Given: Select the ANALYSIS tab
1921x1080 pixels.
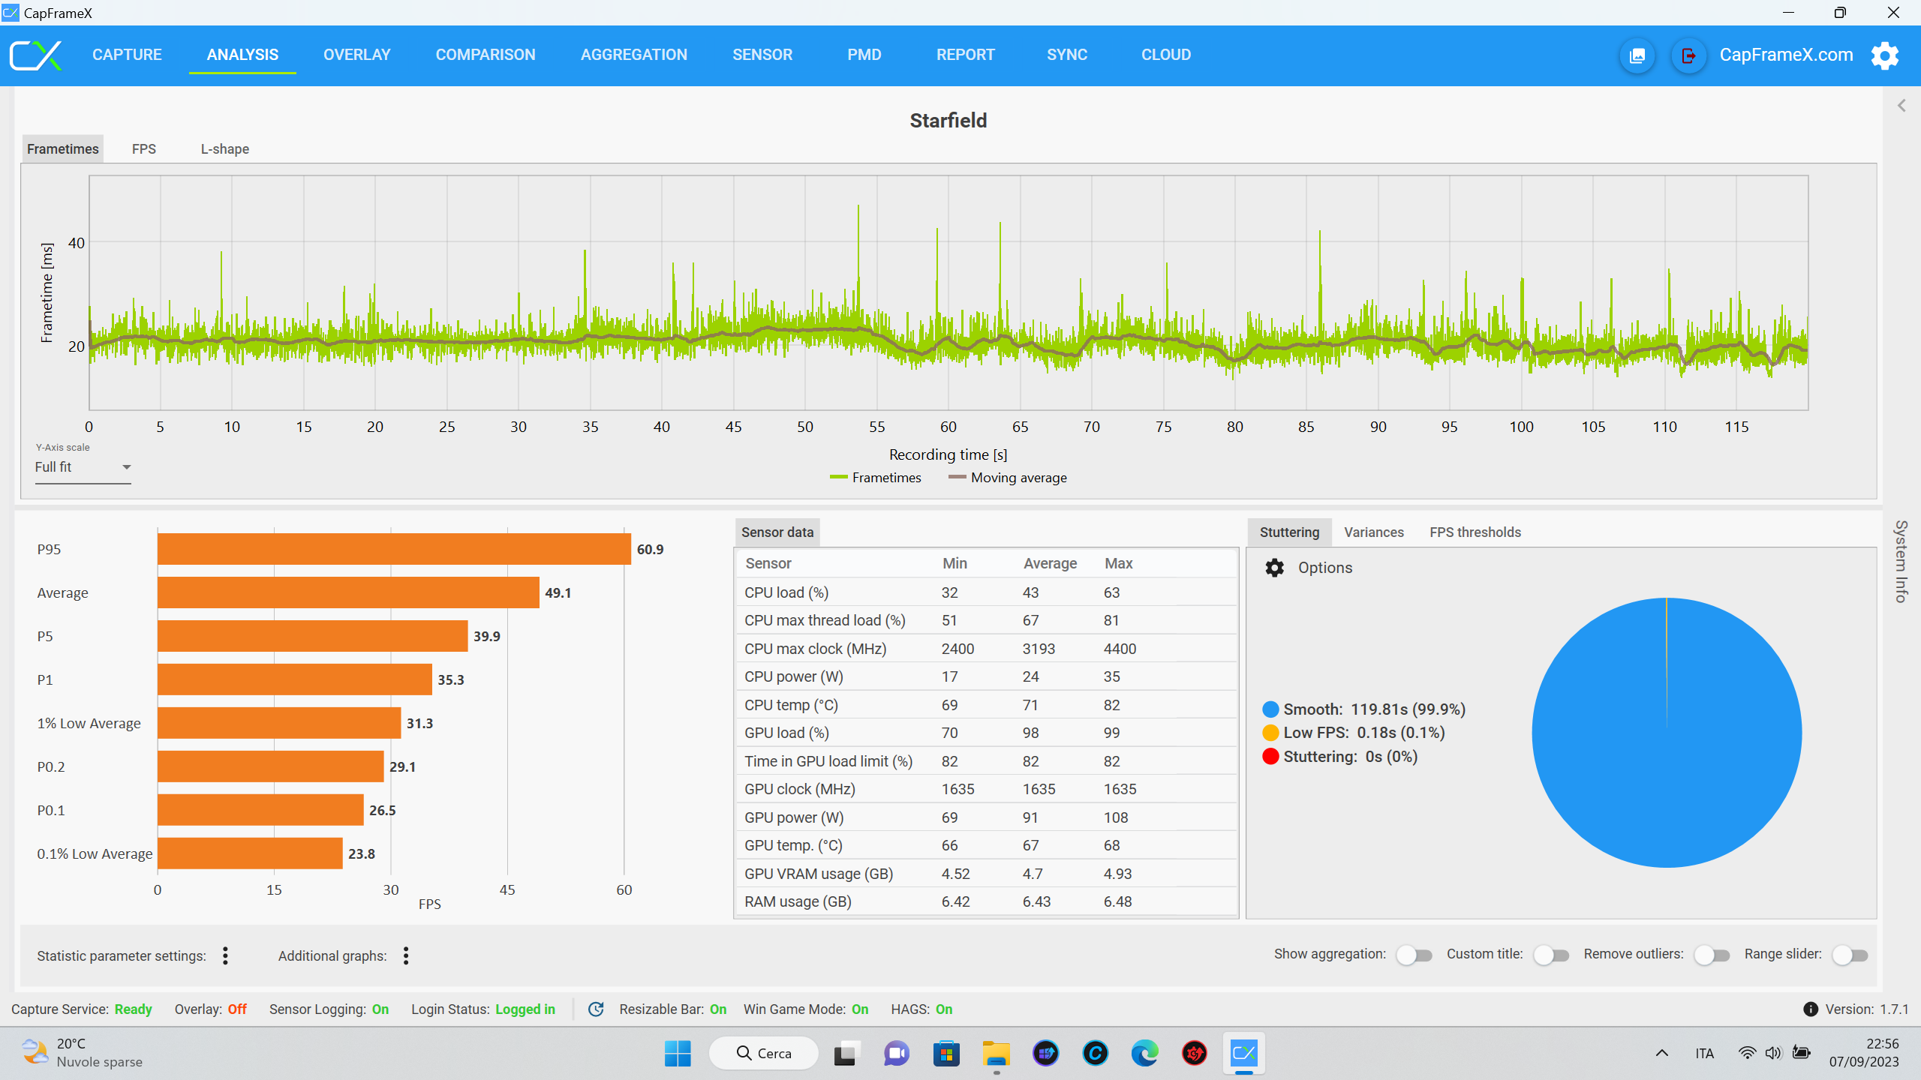Looking at the screenshot, I should pyautogui.click(x=242, y=55).
